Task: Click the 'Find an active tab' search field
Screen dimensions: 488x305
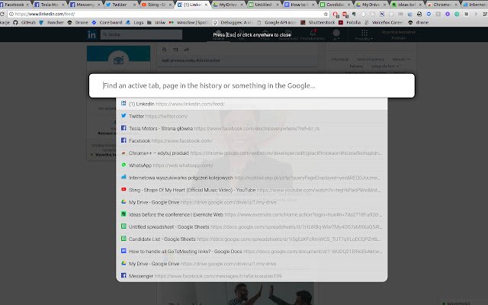Action: click(x=252, y=85)
